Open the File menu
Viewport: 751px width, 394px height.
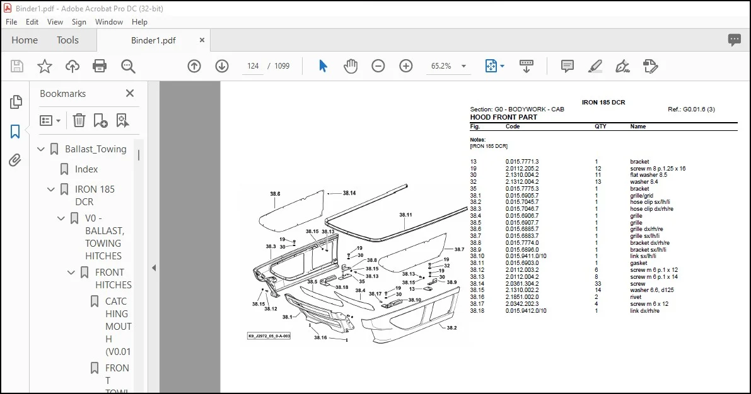pos(11,22)
